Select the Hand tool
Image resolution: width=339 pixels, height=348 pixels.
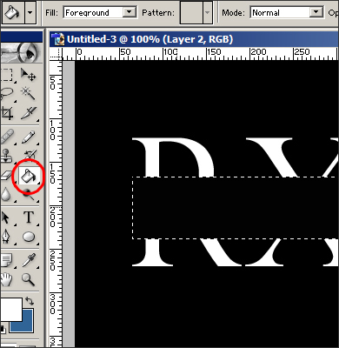(6, 279)
